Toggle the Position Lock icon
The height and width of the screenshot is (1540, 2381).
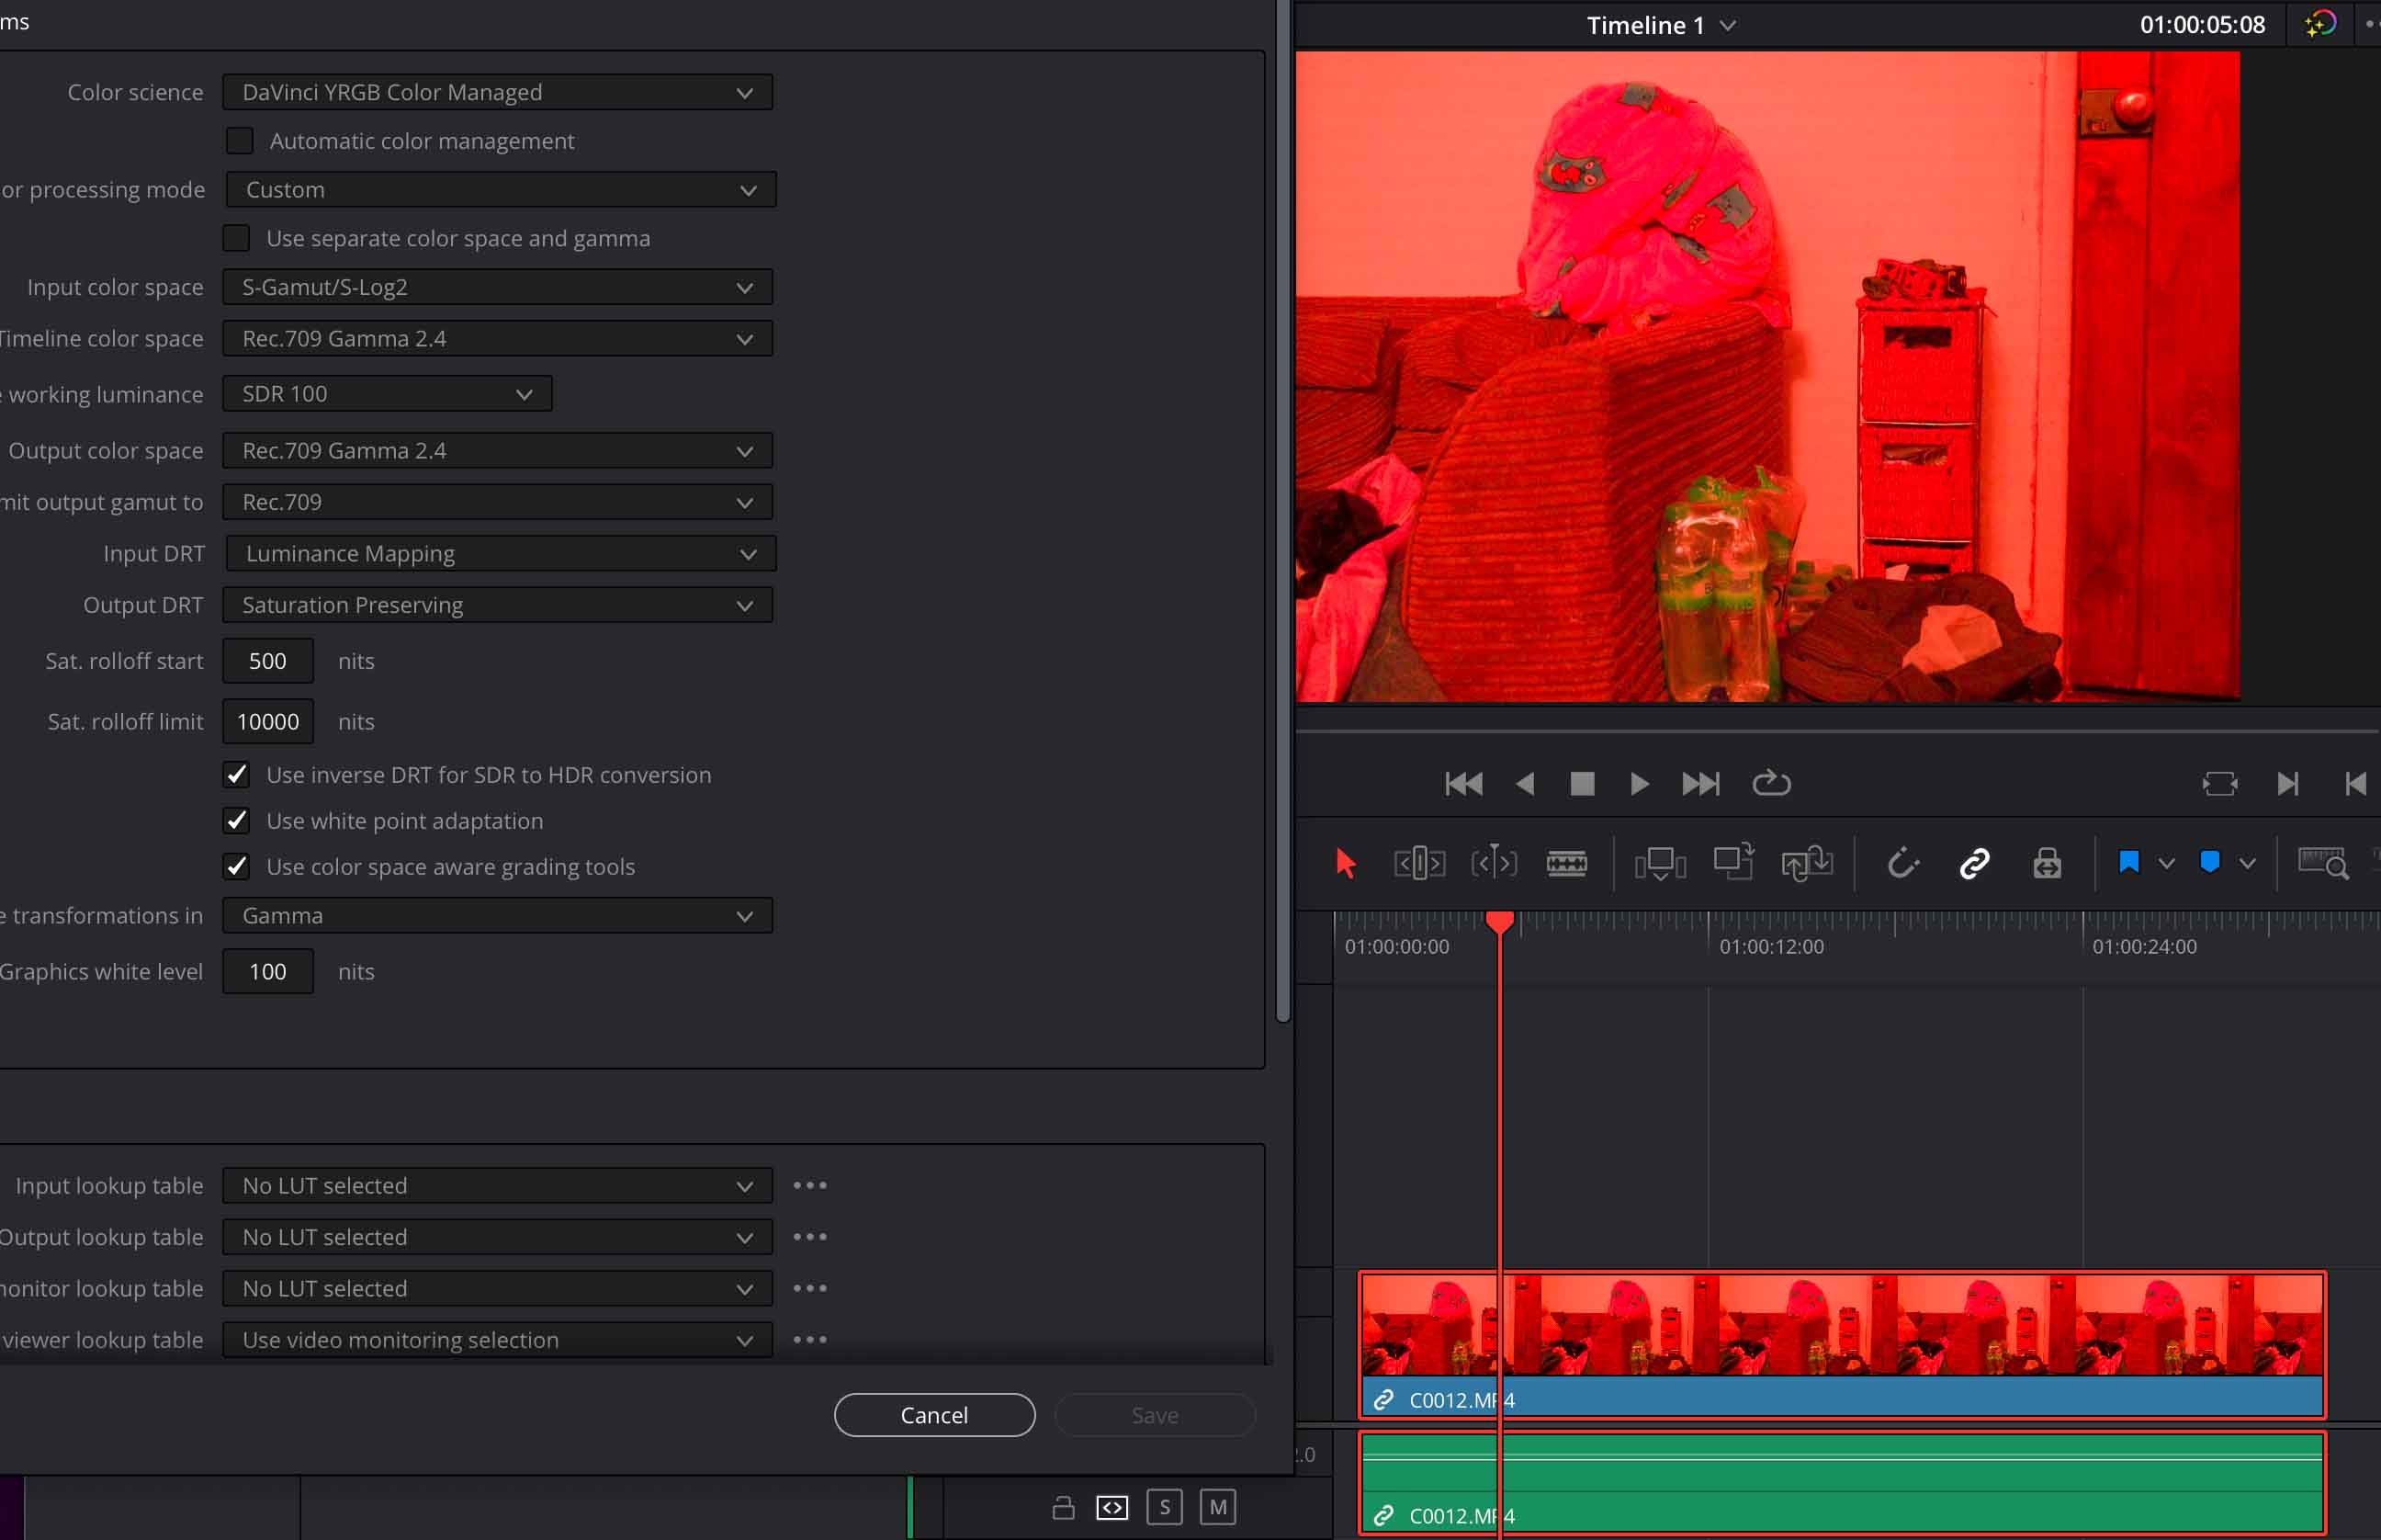2048,863
